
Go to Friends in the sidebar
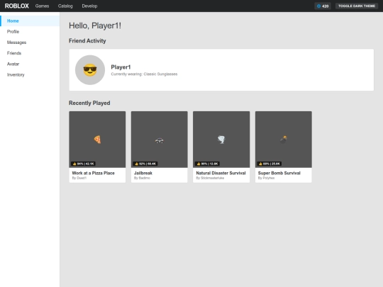[30, 53]
